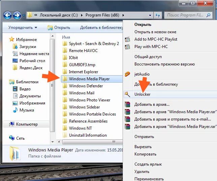217x181 pixels.
Task: Open Загрузки in favorites
Action: (x=24, y=47)
